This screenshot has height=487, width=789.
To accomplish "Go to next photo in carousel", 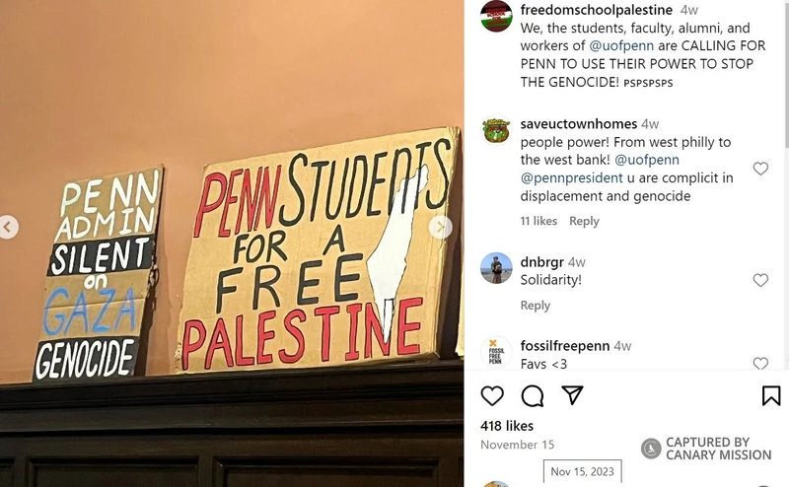I will point(440,228).
